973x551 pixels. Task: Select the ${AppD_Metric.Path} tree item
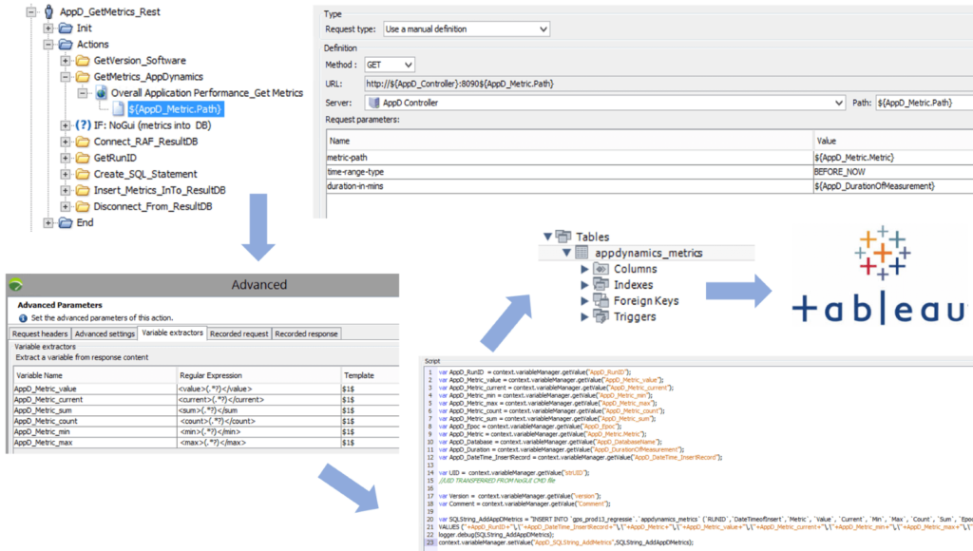point(175,109)
